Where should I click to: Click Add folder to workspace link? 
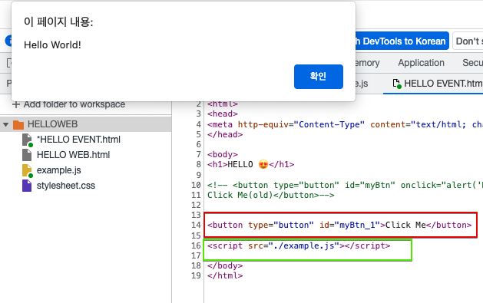click(68, 104)
